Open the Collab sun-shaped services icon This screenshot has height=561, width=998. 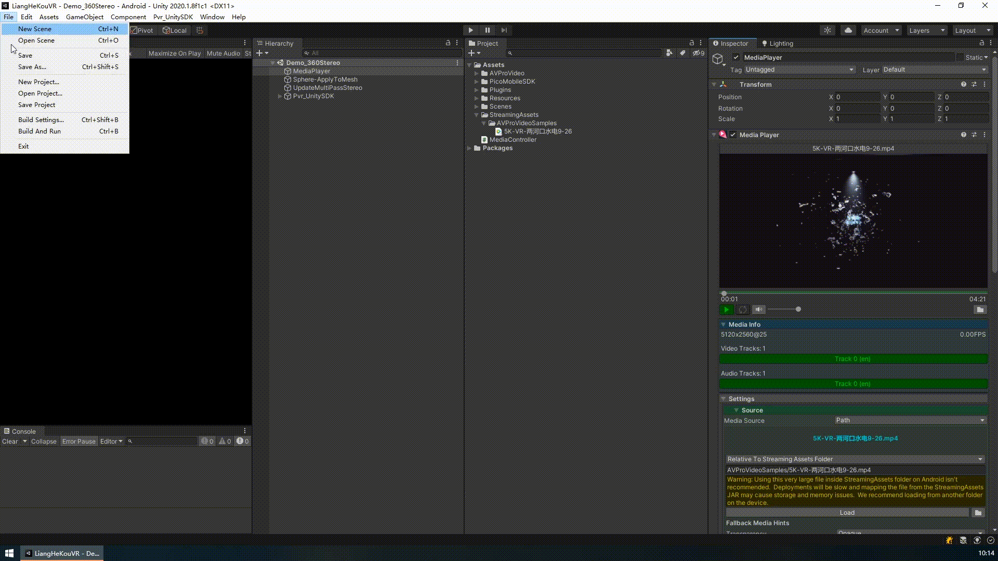pyautogui.click(x=827, y=30)
